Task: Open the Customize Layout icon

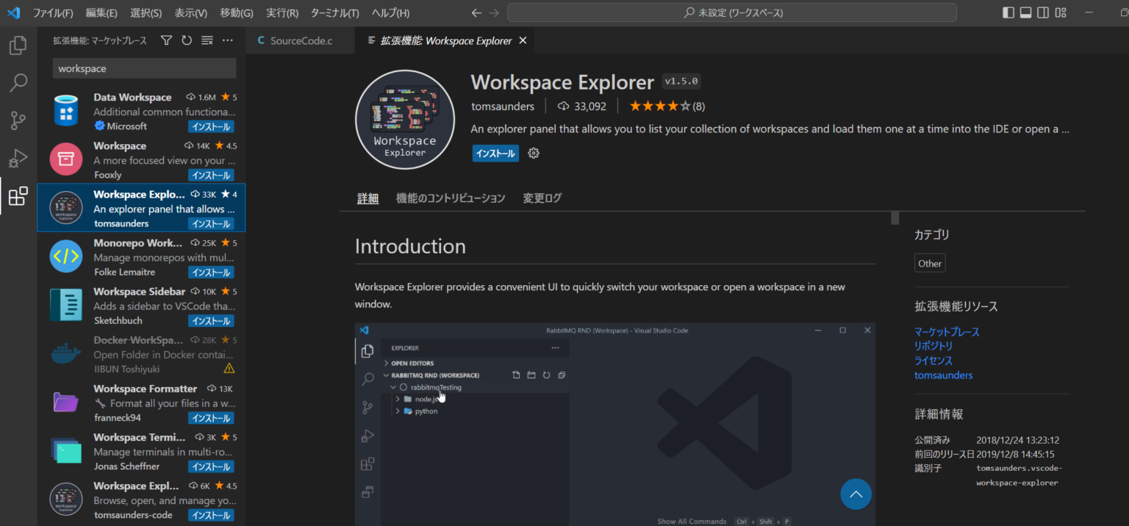Action: click(1061, 12)
